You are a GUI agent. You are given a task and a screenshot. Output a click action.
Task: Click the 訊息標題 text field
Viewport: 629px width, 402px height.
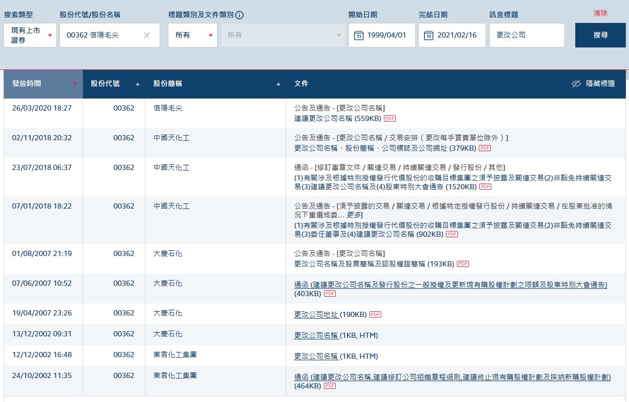[x=527, y=35]
